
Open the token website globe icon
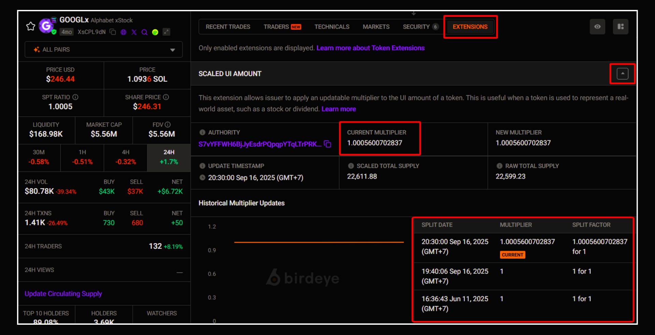tap(123, 32)
